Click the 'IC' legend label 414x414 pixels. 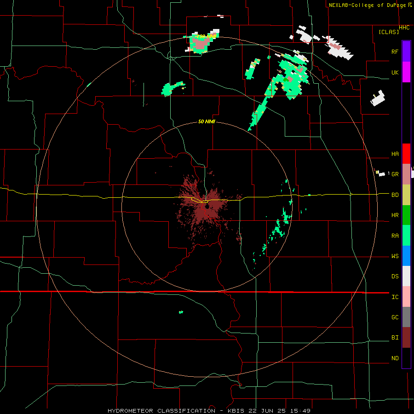point(395,297)
